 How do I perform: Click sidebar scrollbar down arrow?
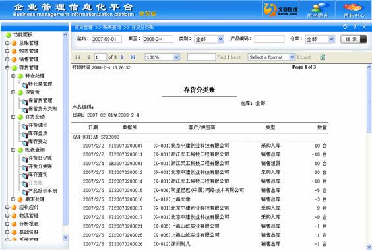[x=65, y=237]
